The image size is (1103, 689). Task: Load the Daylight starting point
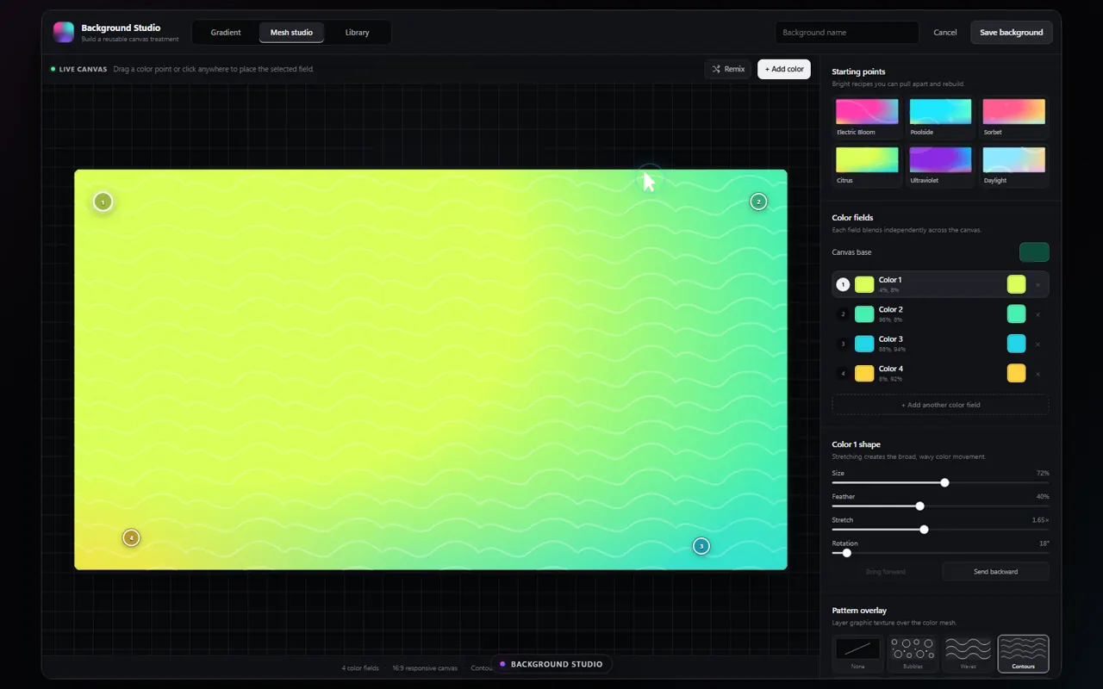(x=1013, y=165)
